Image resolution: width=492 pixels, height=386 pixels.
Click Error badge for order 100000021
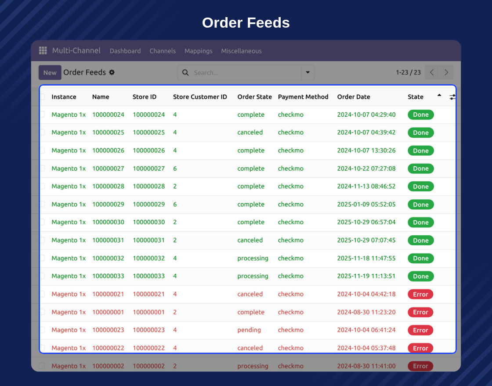coord(420,294)
